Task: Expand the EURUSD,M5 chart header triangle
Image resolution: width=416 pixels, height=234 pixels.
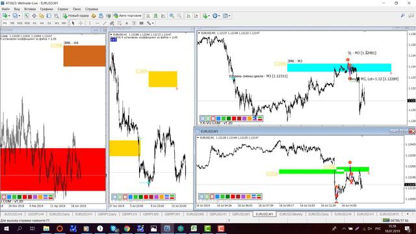Action: click(199, 33)
